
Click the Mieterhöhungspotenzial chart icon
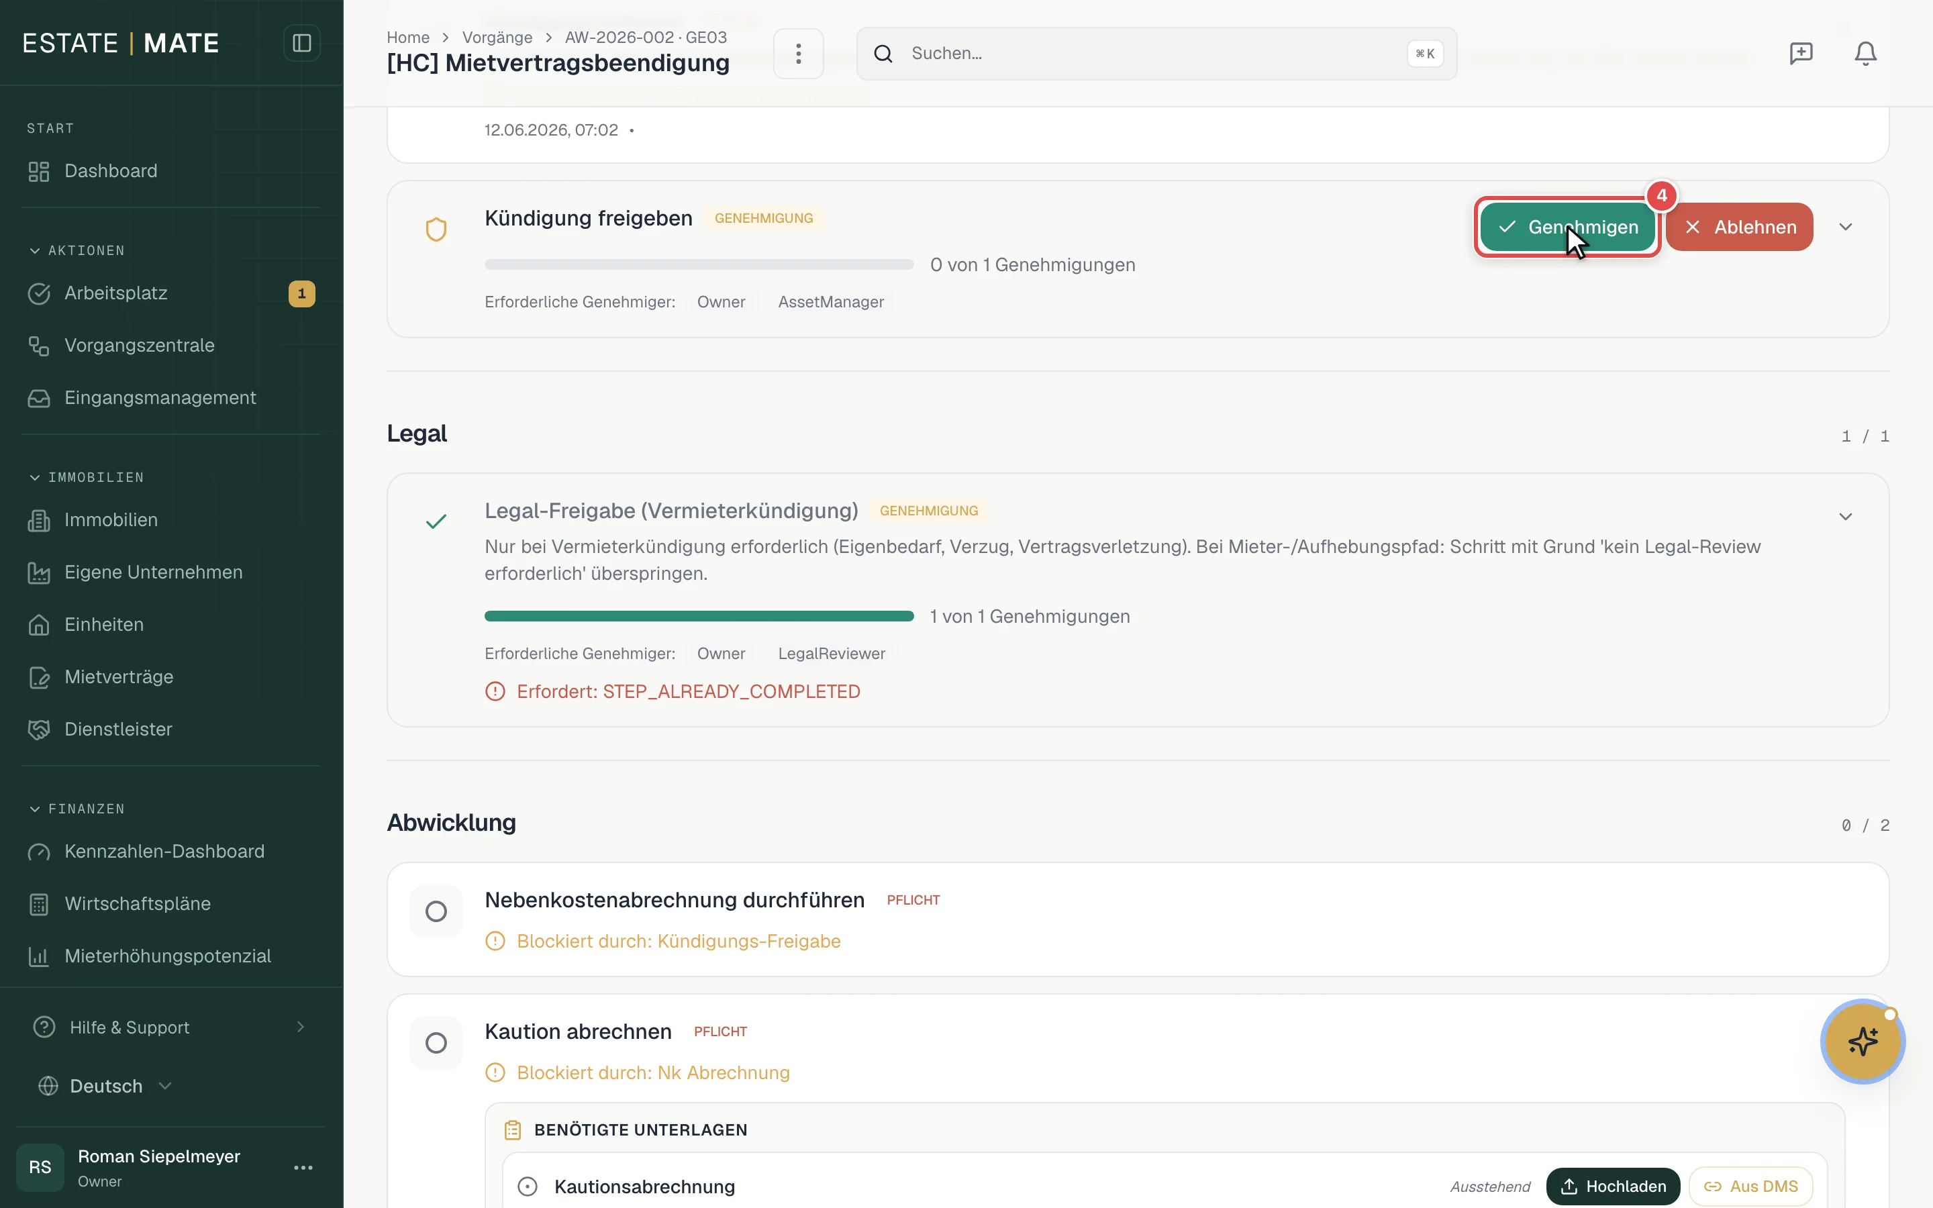38,956
